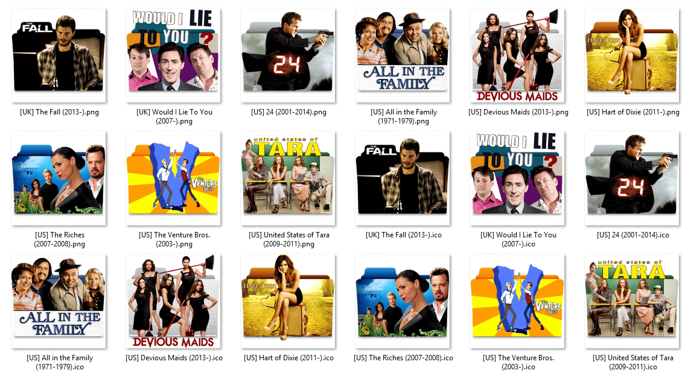Select All in the Family PNG icon

(403, 55)
